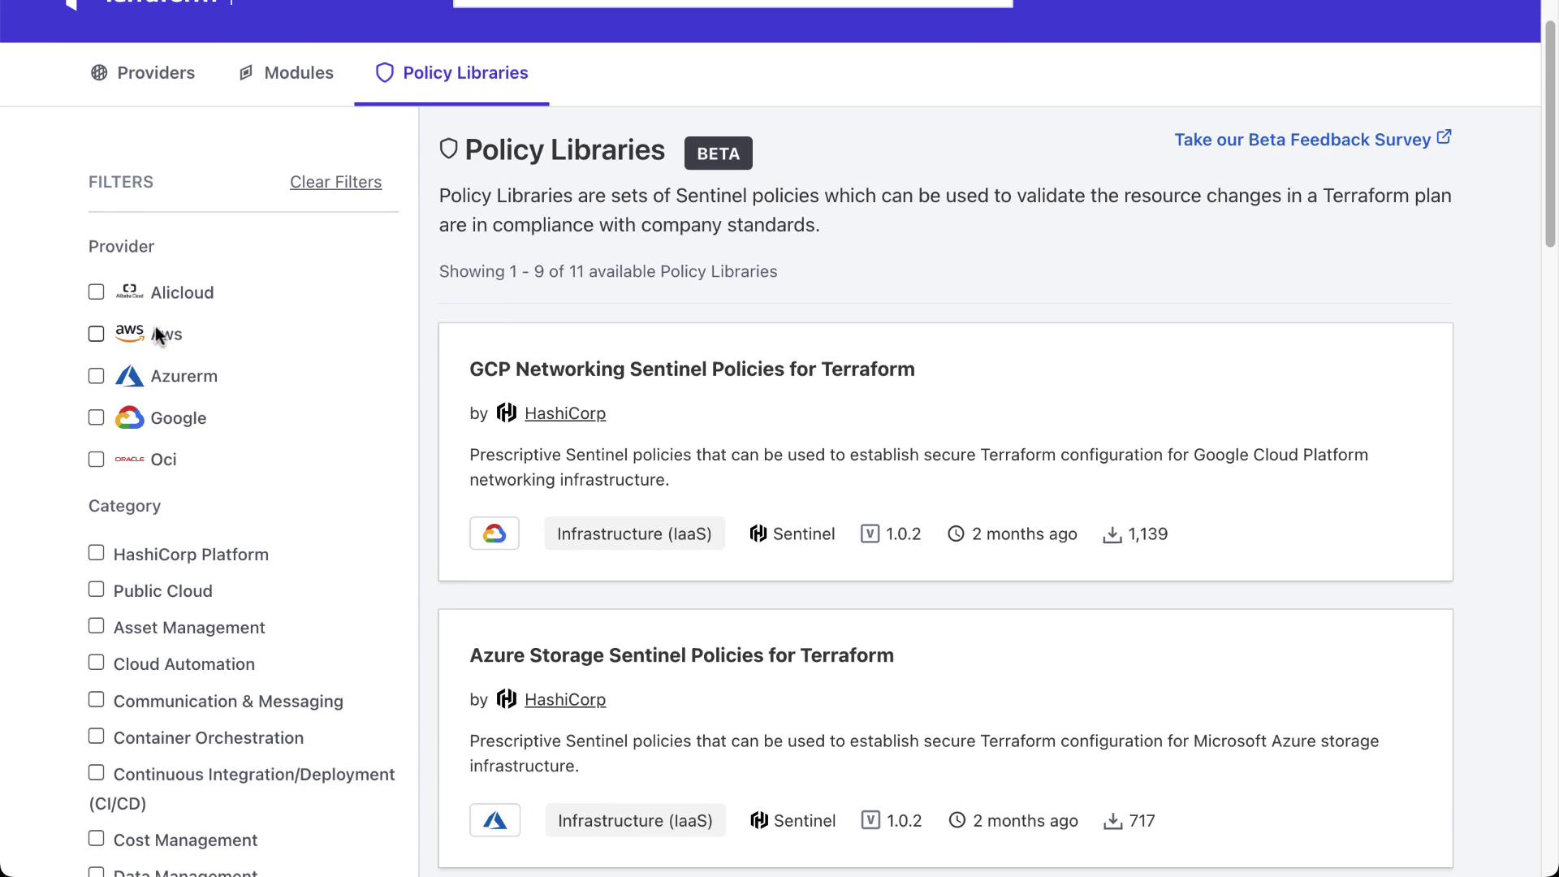Click the version icon next to 1.0.2 on GCP card
Viewport: 1559px width, 877px height.
click(x=870, y=534)
